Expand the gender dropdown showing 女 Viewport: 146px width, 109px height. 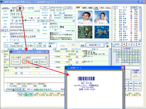pos(16,21)
